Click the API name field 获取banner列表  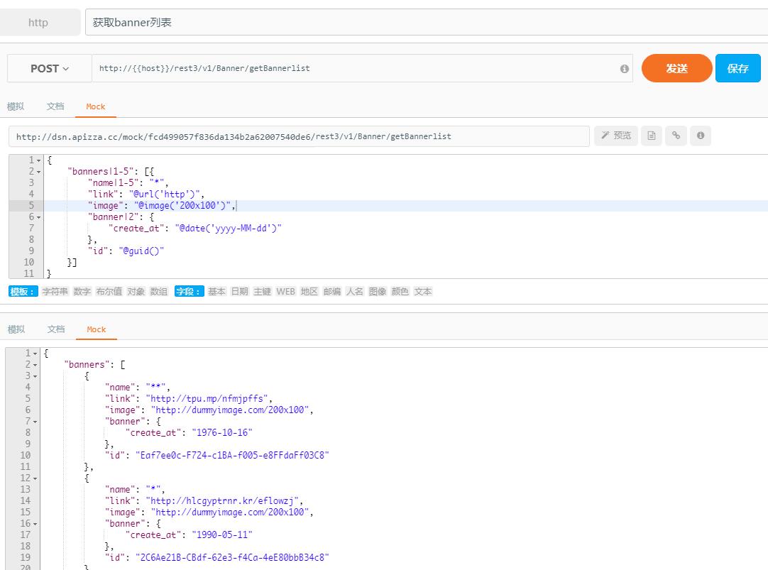click(426, 22)
